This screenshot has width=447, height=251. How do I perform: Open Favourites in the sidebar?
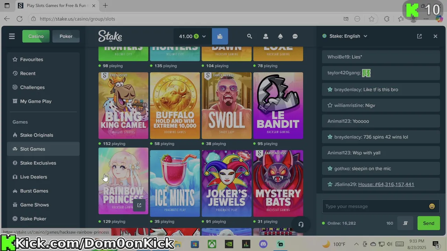click(43, 60)
